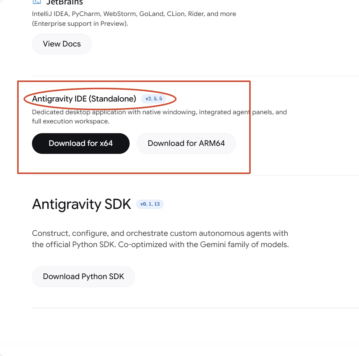Image resolution: width=359 pixels, height=356 pixels.
Task: Click the full execution workspace text line
Action: click(71, 121)
